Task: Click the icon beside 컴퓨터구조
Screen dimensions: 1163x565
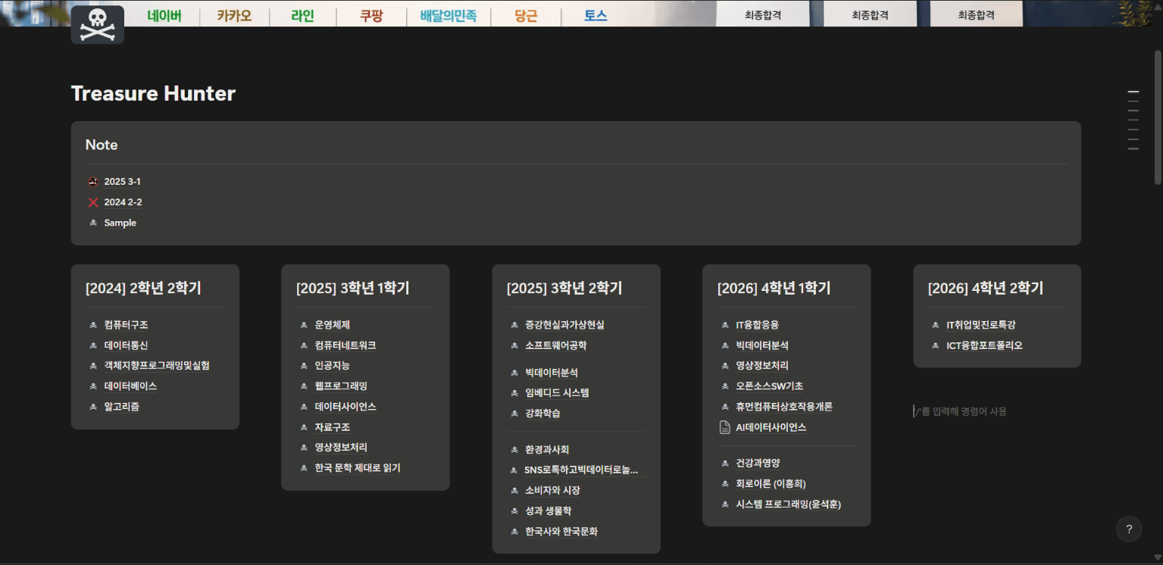Action: coord(93,325)
